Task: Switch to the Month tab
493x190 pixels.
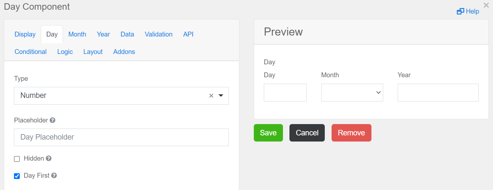Action: pos(77,34)
